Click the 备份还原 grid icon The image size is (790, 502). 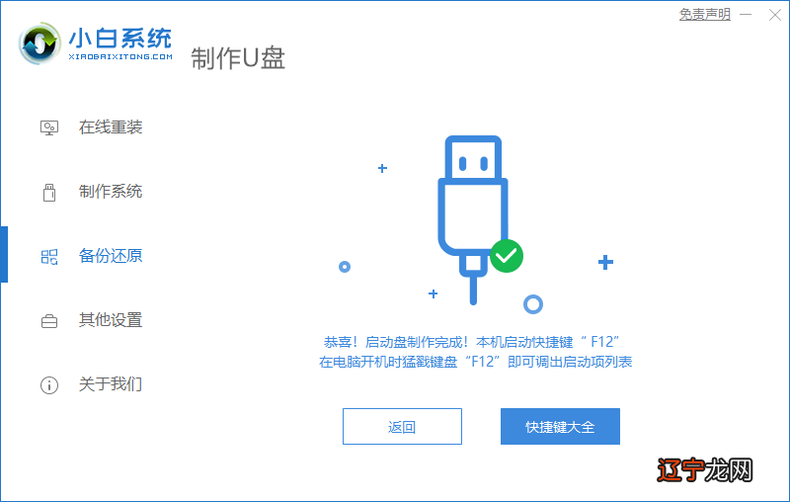[x=48, y=257]
